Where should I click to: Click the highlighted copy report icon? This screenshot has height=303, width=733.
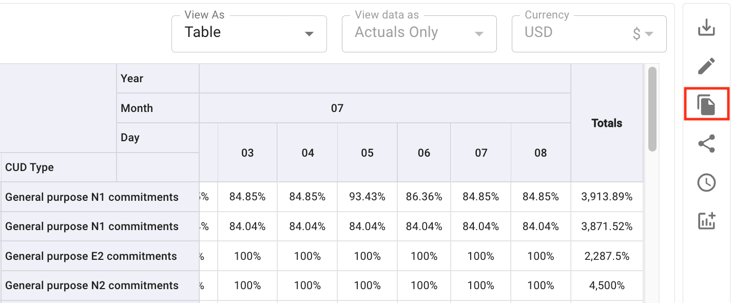click(x=706, y=105)
